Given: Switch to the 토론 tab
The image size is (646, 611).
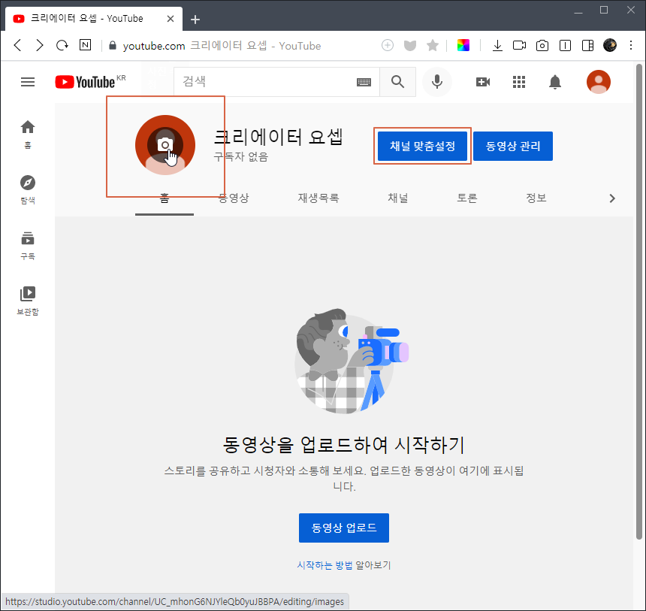Looking at the screenshot, I should pos(466,198).
